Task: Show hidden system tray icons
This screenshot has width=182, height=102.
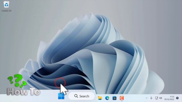Action: click(147, 98)
